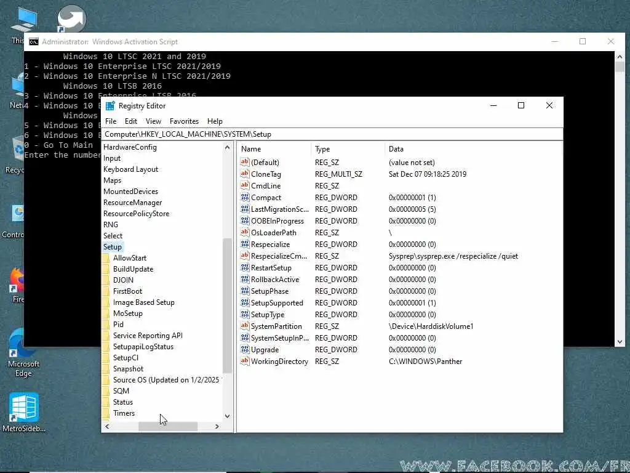The image size is (630, 473).
Task: Click the Compact DWORD value icon
Action: (x=245, y=197)
